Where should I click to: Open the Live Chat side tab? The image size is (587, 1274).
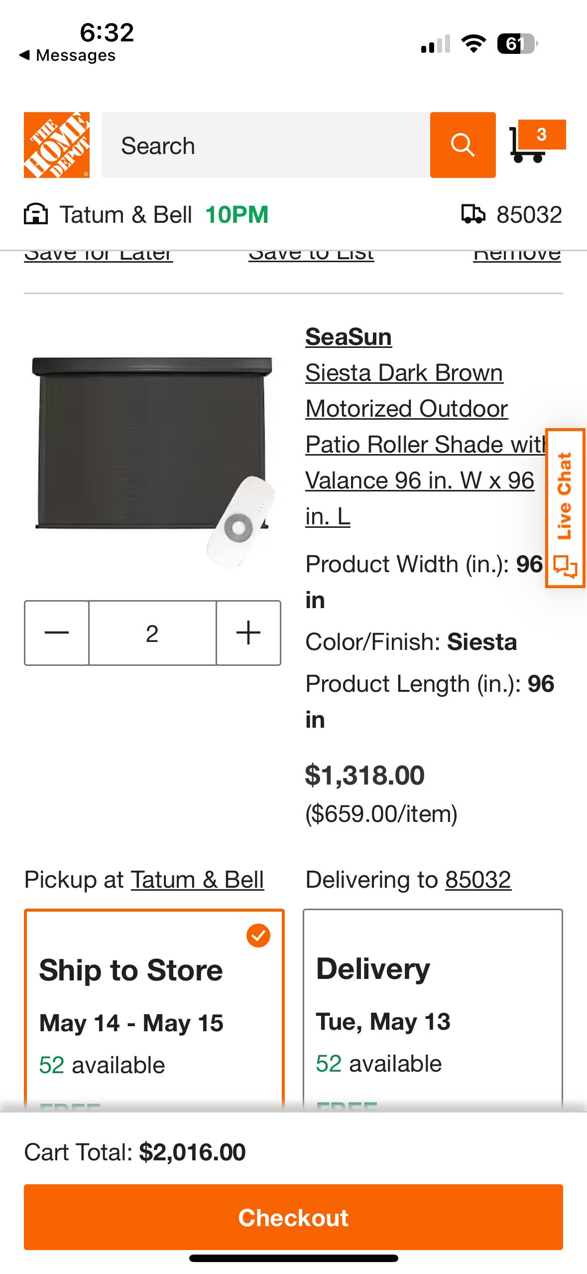click(565, 508)
